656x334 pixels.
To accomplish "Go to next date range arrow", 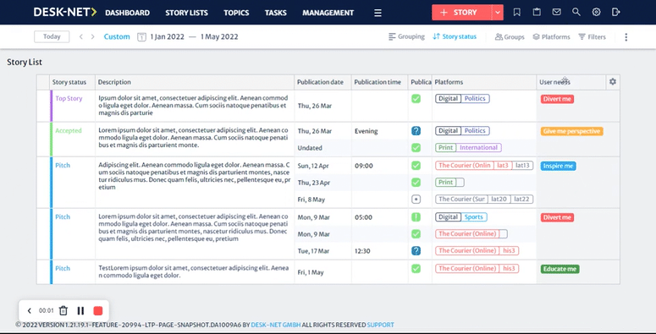I will (93, 37).
